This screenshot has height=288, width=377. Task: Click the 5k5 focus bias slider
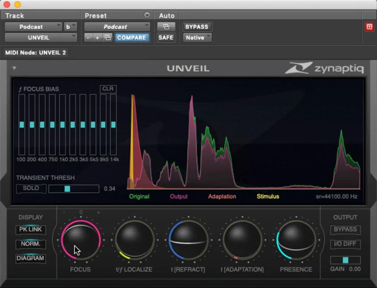coord(93,124)
